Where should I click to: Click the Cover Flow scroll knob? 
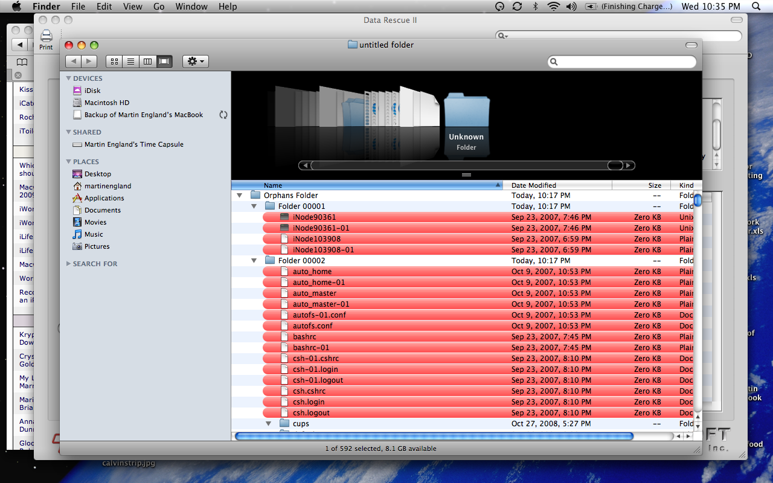(x=615, y=165)
